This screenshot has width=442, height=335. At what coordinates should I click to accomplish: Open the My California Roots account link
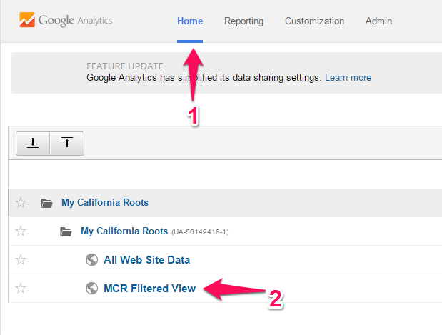click(x=105, y=202)
